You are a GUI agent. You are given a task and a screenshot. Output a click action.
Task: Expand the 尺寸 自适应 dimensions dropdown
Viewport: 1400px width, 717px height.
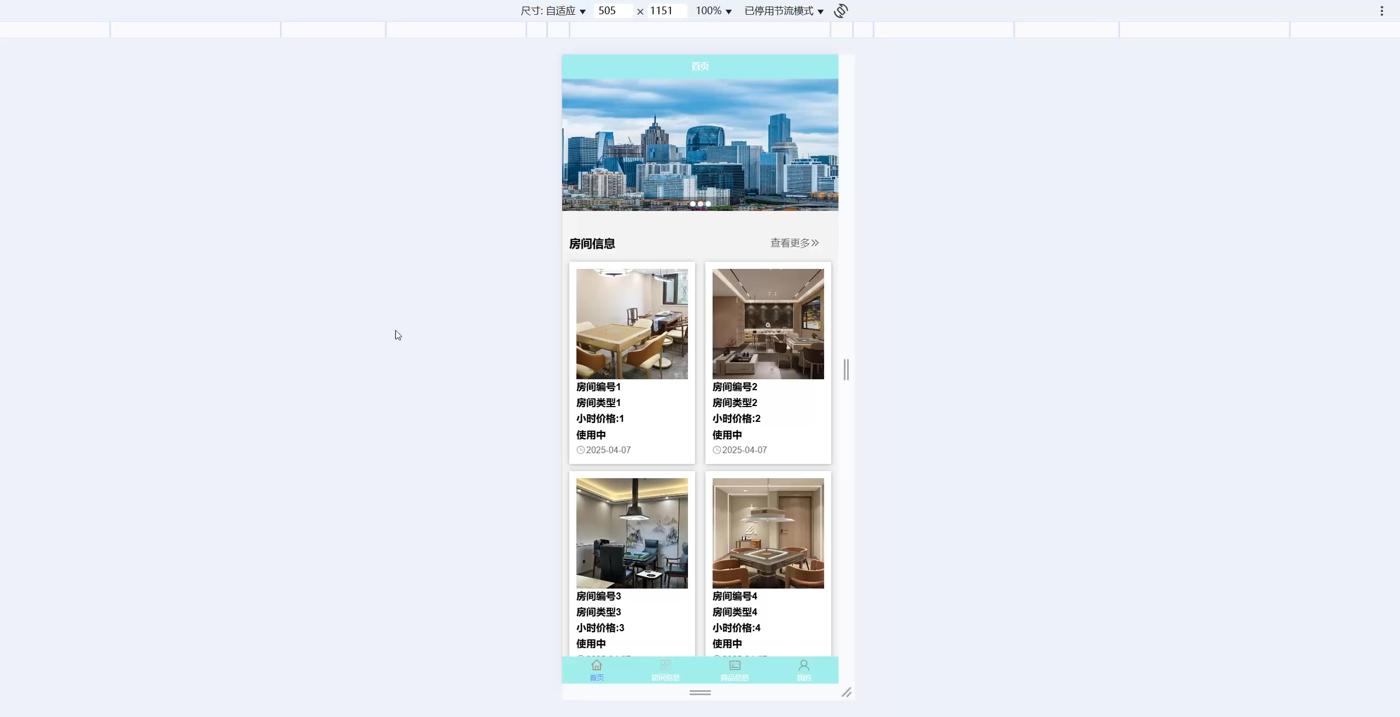(x=553, y=11)
